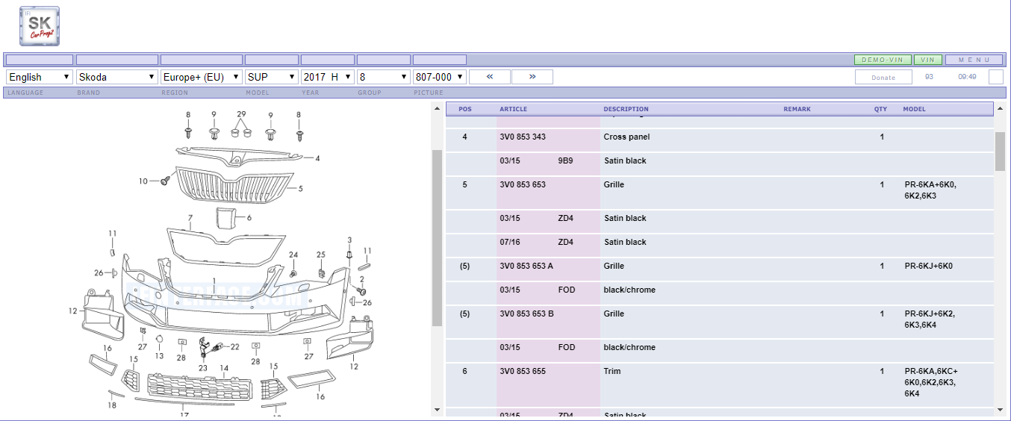Click the QTY column header
The height and width of the screenshot is (421, 1011).
point(881,109)
